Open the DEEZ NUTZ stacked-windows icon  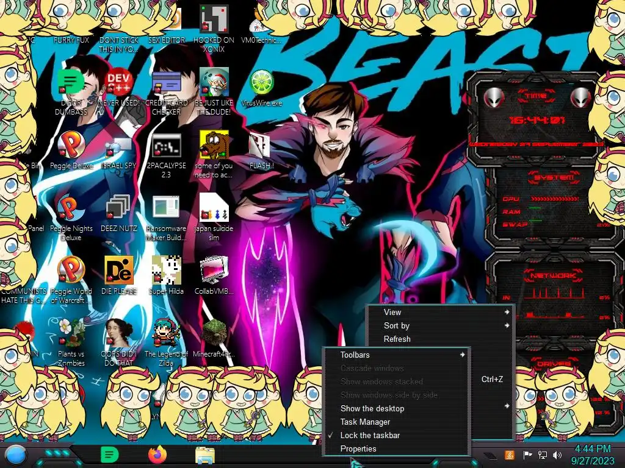tap(118, 208)
